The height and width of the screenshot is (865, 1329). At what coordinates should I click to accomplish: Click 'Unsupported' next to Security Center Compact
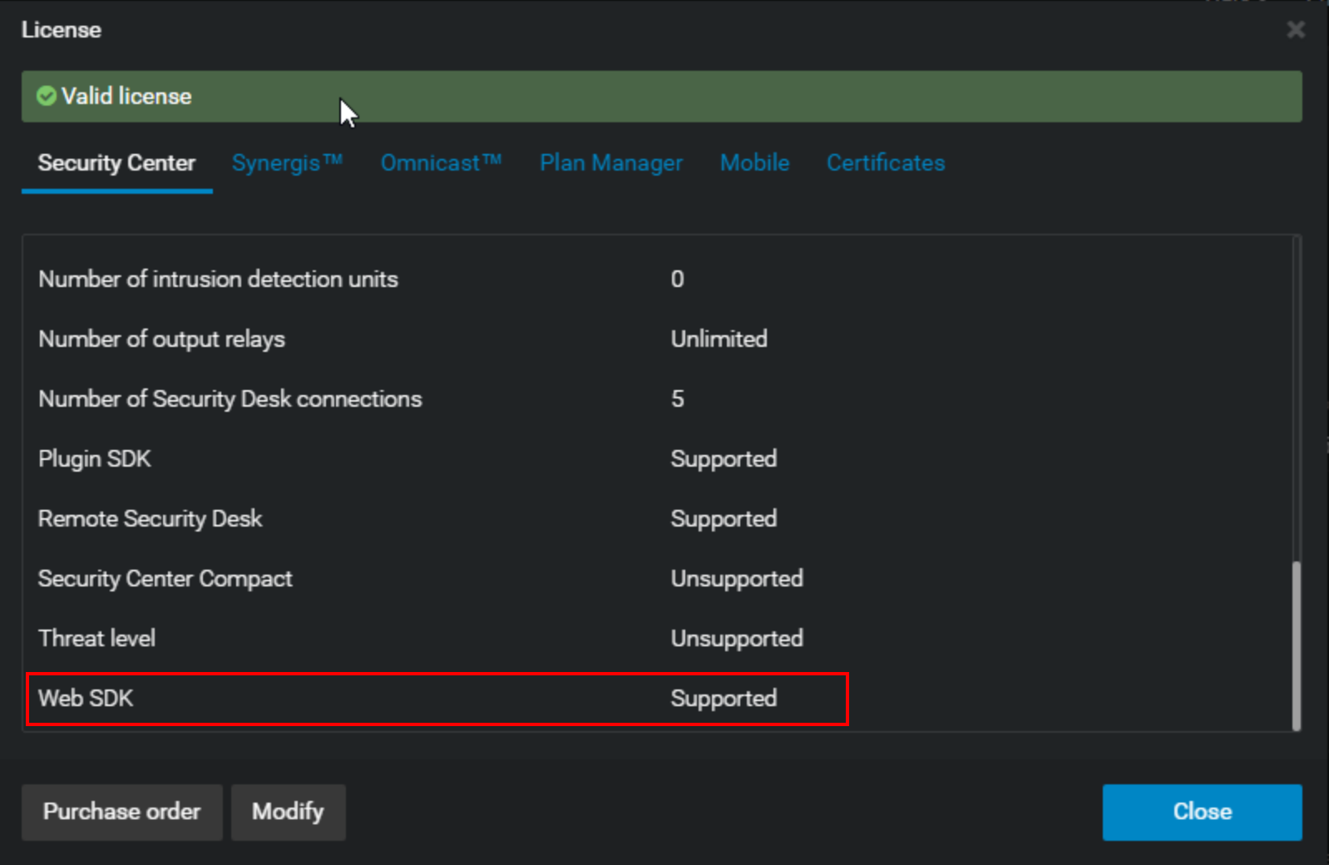[737, 579]
